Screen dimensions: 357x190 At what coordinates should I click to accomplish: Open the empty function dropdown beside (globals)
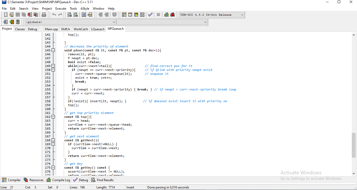[x=162, y=22]
